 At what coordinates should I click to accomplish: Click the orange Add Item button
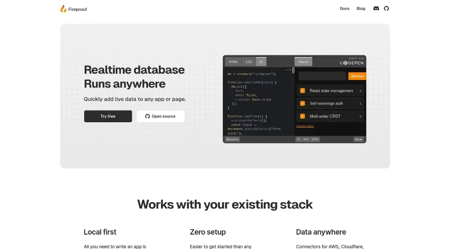[x=357, y=76]
